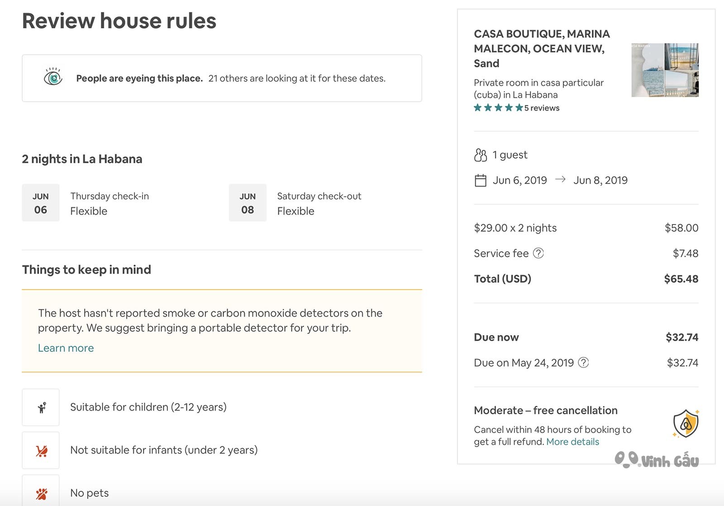
Task: Click the Jun 8, 2019 checkout date
Action: tap(600, 180)
